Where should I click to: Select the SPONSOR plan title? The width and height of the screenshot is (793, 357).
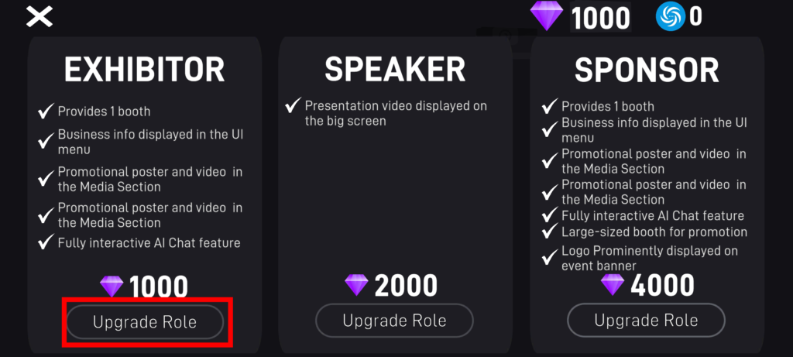click(x=647, y=70)
